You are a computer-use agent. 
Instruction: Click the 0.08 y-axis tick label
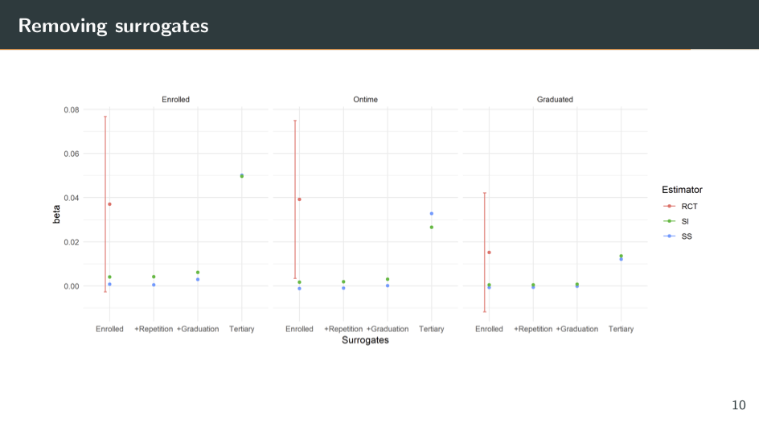pyautogui.click(x=72, y=109)
